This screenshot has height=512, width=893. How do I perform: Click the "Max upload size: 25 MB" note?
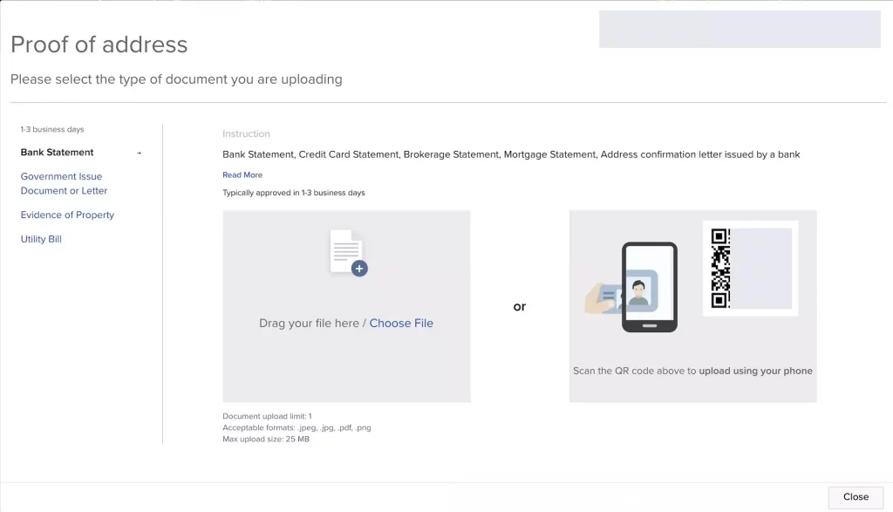(x=266, y=439)
